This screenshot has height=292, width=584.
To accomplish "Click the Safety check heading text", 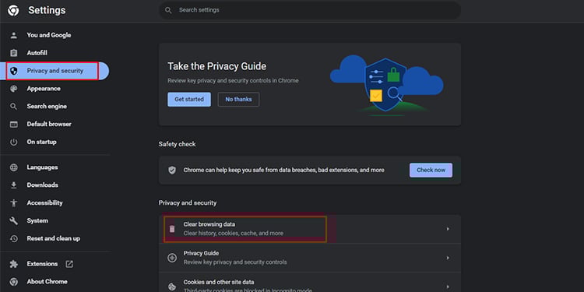I will pyautogui.click(x=177, y=144).
